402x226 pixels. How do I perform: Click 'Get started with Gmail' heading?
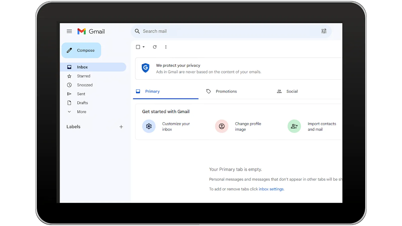(x=166, y=112)
